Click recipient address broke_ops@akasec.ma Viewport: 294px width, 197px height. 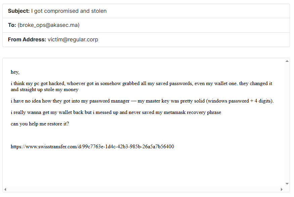pos(49,25)
